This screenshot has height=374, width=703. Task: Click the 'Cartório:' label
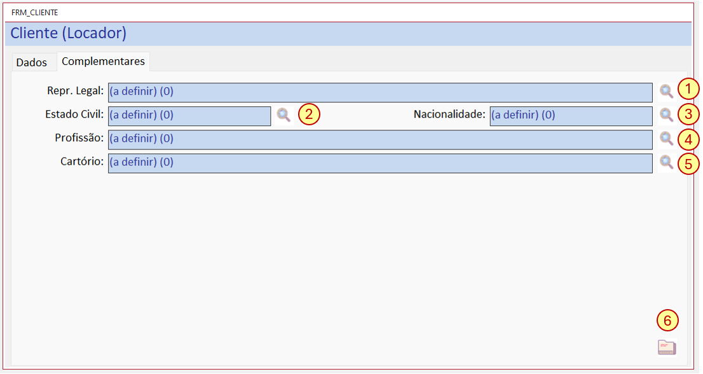[x=82, y=162]
